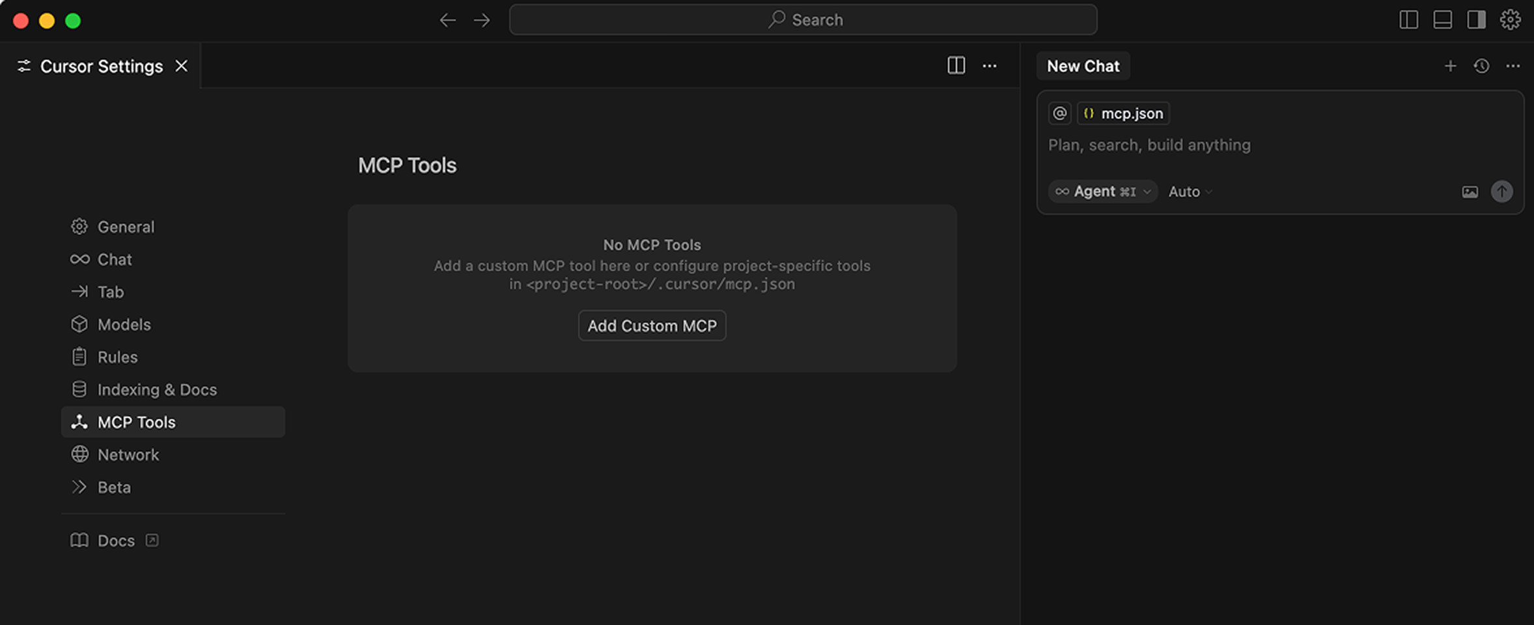Show chat history with clock icon
This screenshot has height=625, width=1534.
(x=1481, y=66)
